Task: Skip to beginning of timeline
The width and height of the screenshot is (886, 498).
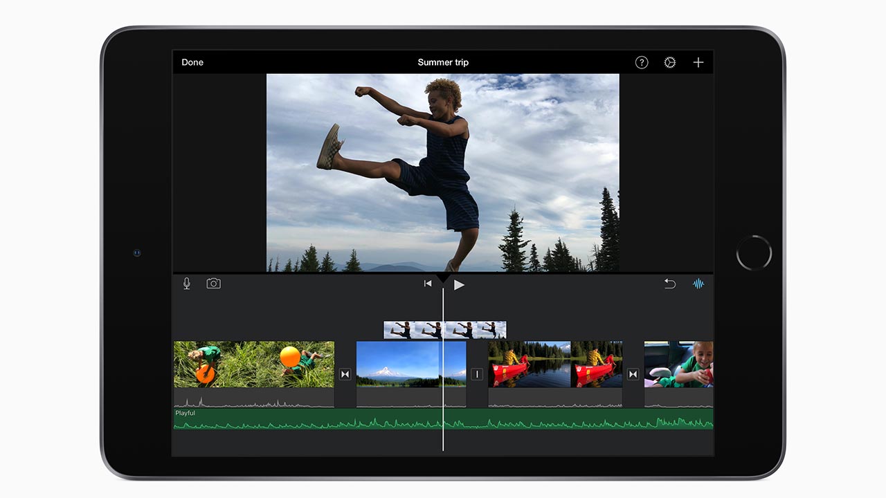Action: pyautogui.click(x=428, y=284)
